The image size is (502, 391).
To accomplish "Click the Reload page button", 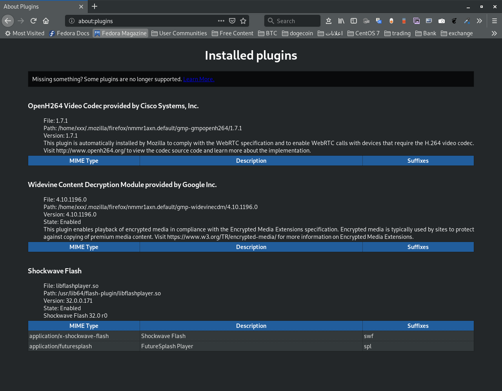I will [33, 21].
